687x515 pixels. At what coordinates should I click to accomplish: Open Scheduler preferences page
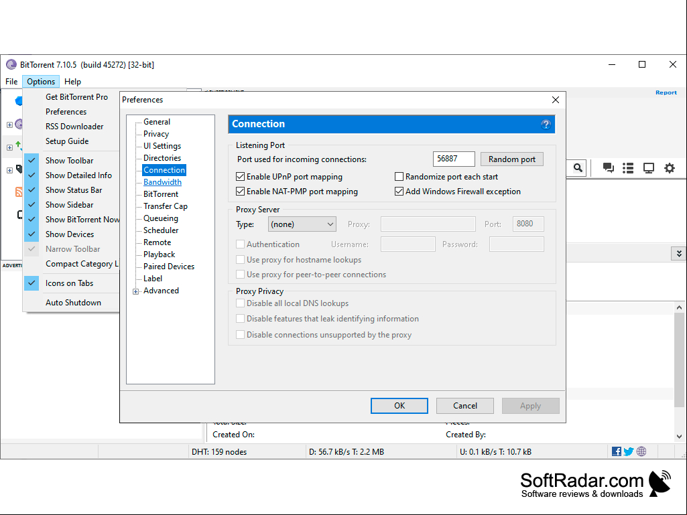(161, 230)
